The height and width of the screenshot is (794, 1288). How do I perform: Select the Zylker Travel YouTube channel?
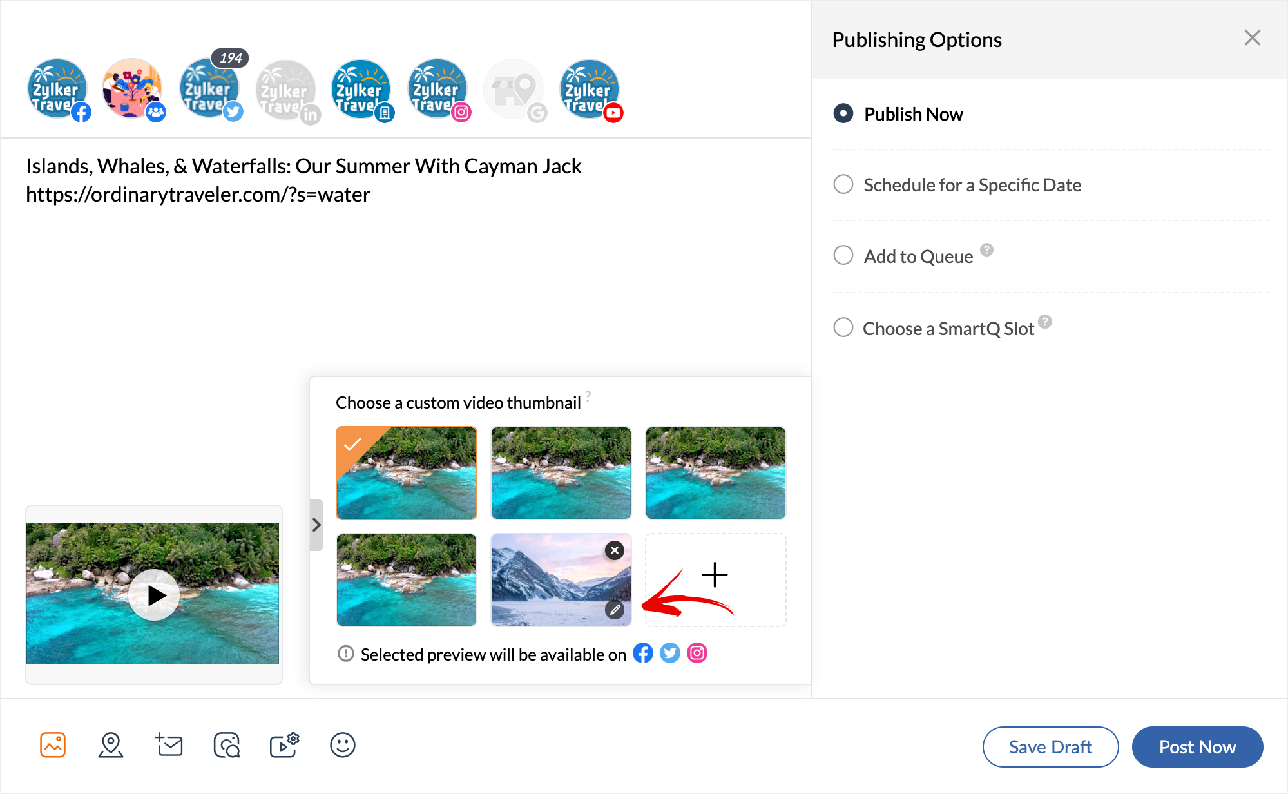coord(589,90)
